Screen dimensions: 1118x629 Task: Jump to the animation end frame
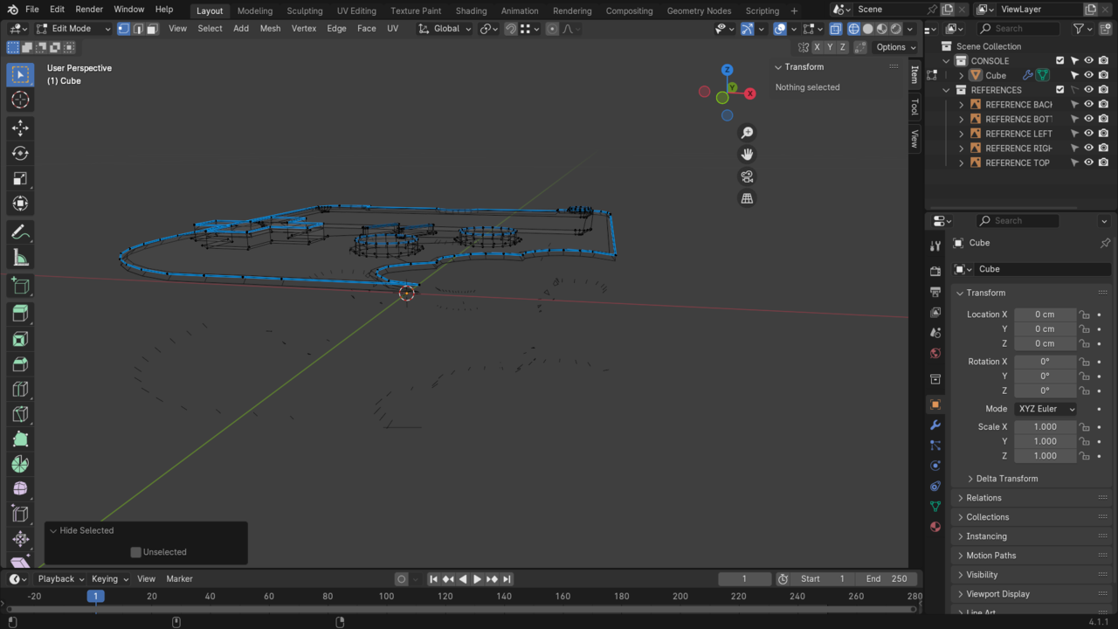click(x=507, y=579)
